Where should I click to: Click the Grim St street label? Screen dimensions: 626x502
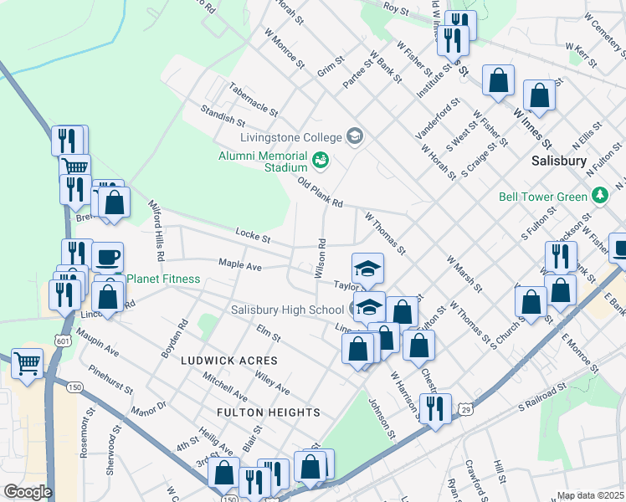coord(331,67)
